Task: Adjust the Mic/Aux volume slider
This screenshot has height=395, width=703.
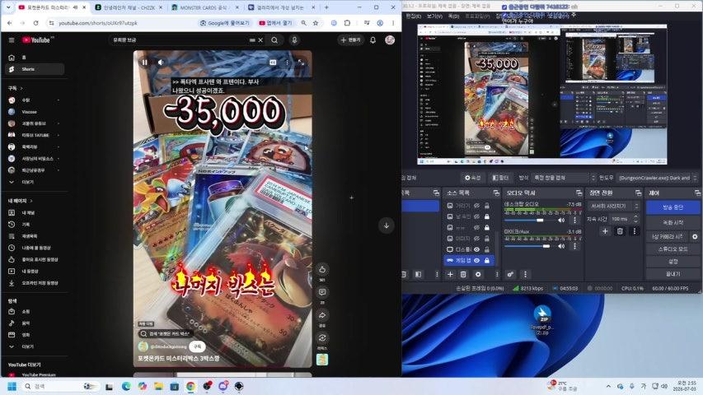Action: pos(528,246)
